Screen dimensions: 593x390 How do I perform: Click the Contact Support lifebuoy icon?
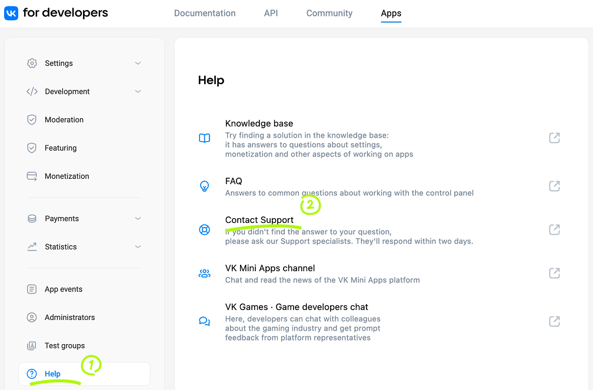pyautogui.click(x=204, y=229)
